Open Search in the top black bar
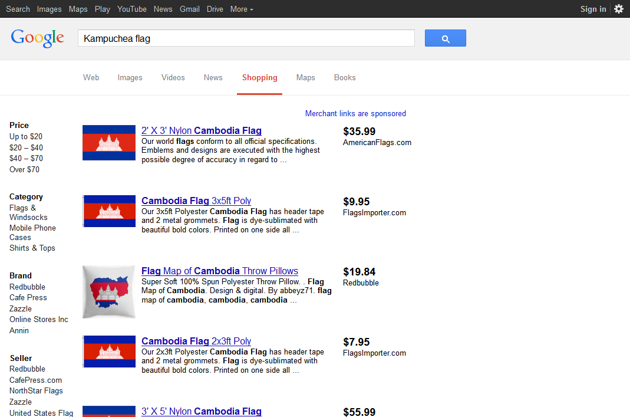Viewport: 630px width, 417px height. pyautogui.click(x=18, y=9)
